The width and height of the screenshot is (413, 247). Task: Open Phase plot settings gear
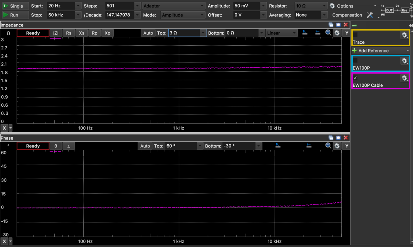click(337, 146)
